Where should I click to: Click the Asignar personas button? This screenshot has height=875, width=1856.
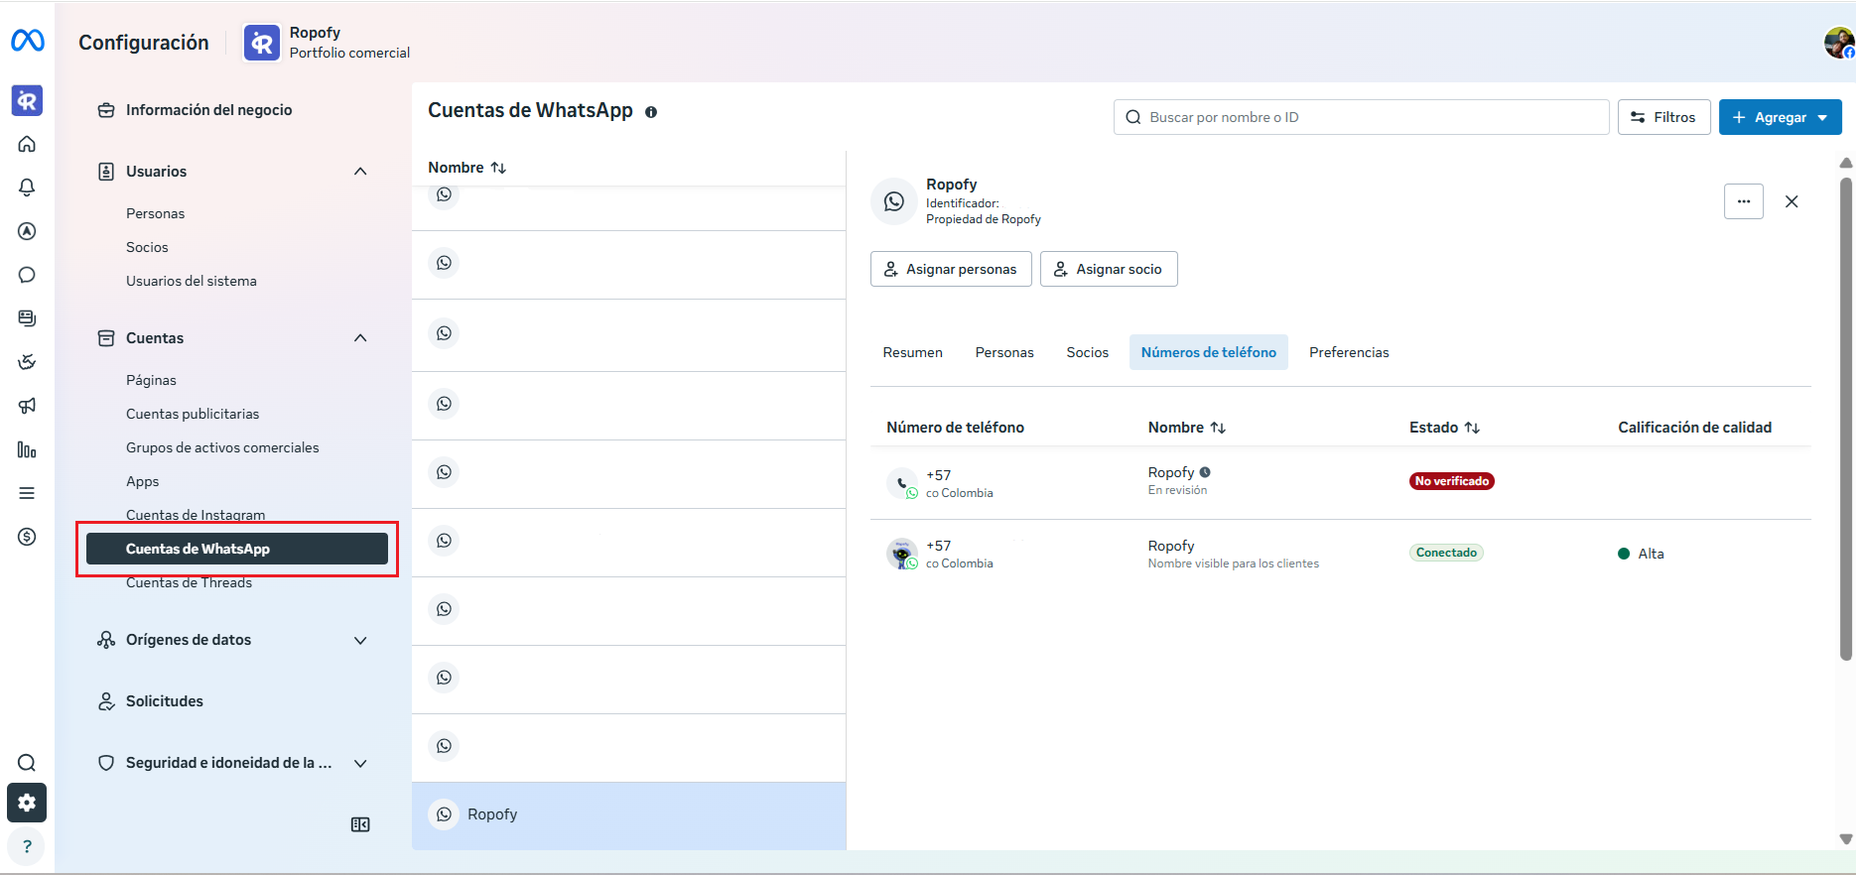click(951, 269)
